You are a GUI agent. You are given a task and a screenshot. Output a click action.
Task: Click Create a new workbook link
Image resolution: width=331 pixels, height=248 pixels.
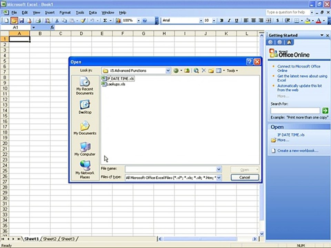coord(298,151)
